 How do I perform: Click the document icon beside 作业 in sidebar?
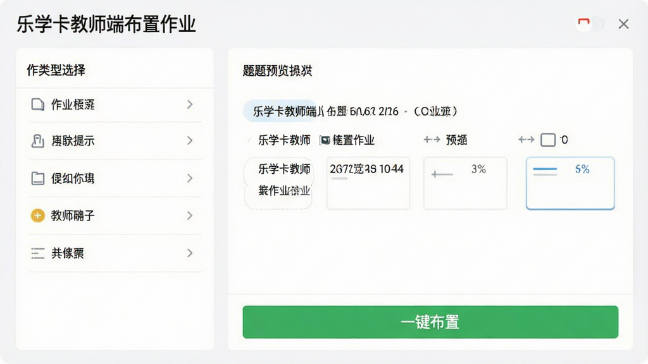point(37,104)
